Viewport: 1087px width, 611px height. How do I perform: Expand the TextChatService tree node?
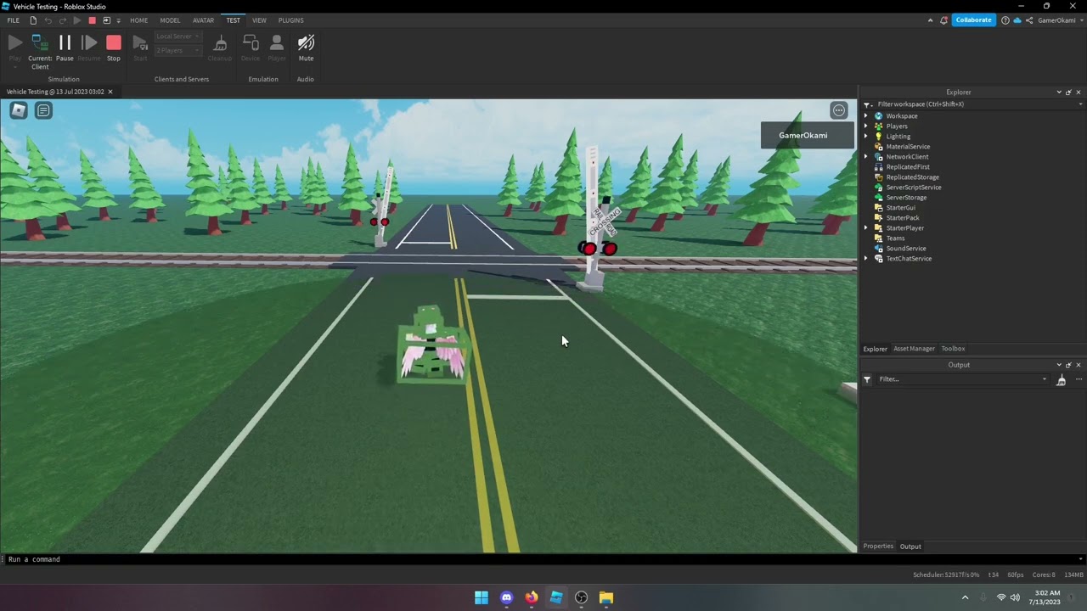click(866, 258)
